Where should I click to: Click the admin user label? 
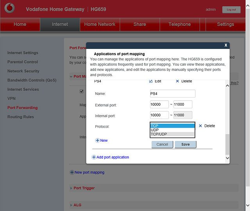(x=211, y=9)
